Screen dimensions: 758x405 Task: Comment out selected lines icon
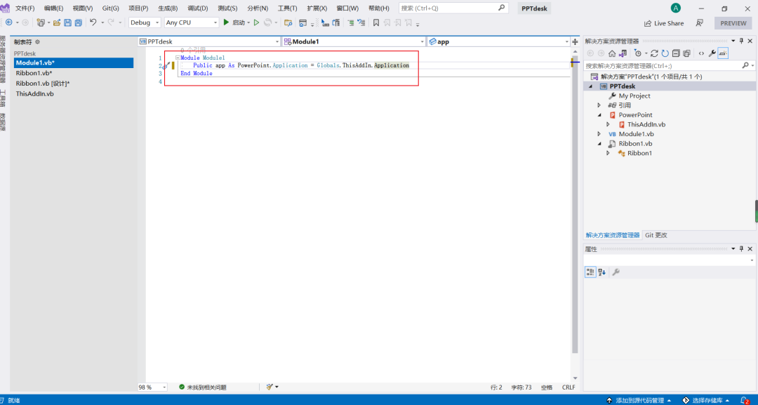click(350, 22)
